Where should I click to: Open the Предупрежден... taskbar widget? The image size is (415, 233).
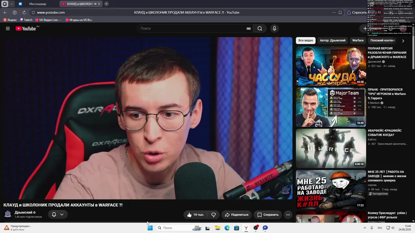click(18, 228)
